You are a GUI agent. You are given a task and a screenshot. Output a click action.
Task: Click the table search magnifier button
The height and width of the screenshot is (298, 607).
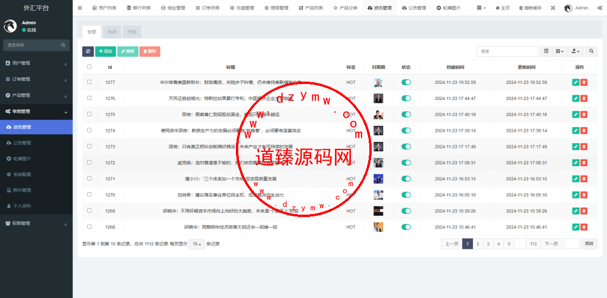tap(591, 51)
